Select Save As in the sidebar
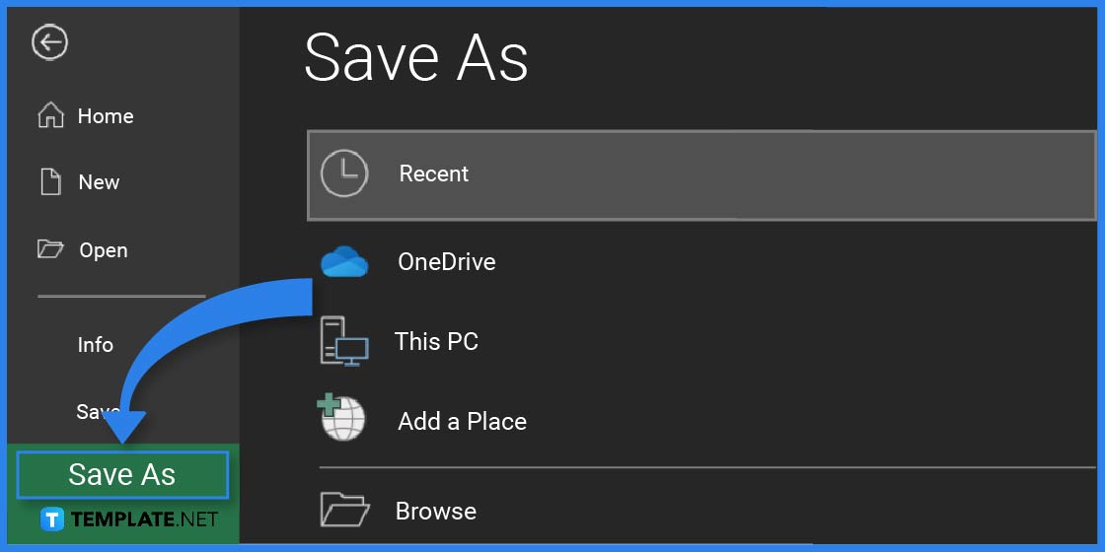 coord(122,475)
